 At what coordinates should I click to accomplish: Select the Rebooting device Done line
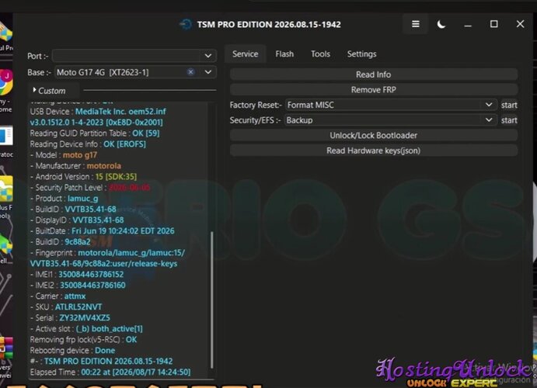pos(72,351)
